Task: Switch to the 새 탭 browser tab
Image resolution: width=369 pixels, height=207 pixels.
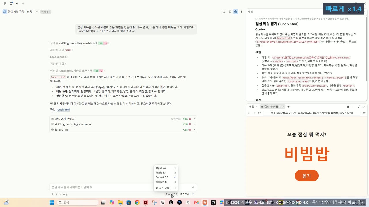Action: [251, 106]
